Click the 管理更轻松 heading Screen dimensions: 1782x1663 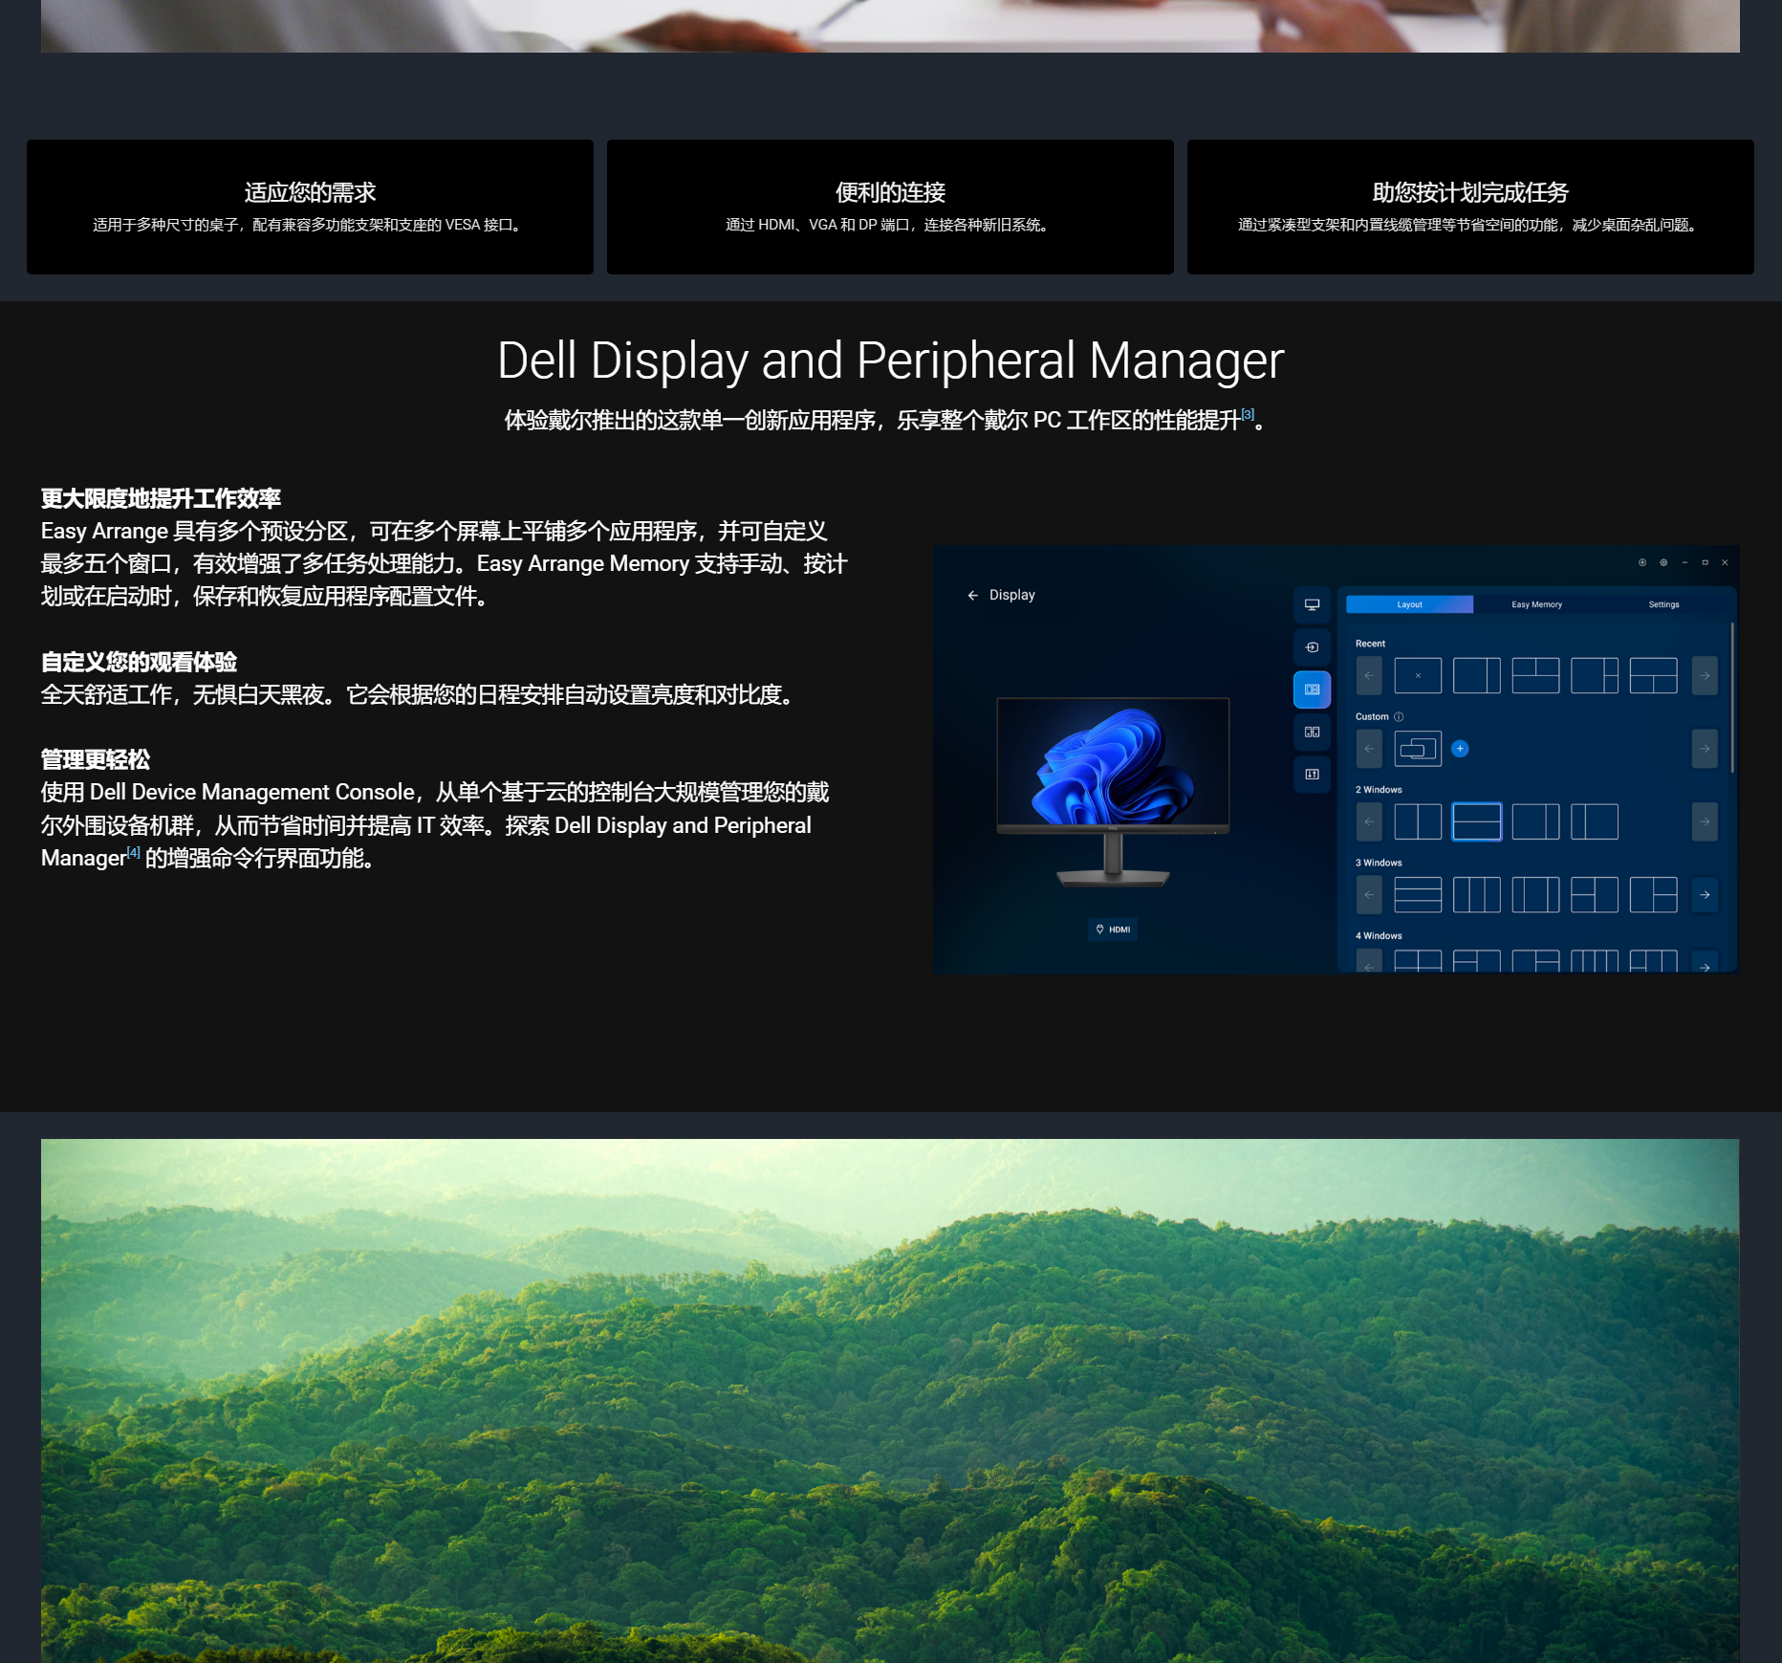pos(96,760)
